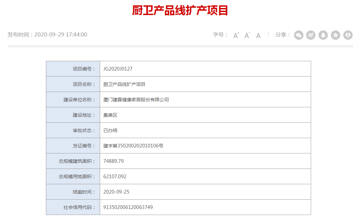Click company name 厦门建霖健康家居股份有限公司
Viewport: 356px width, 221px height.
tap(136, 100)
